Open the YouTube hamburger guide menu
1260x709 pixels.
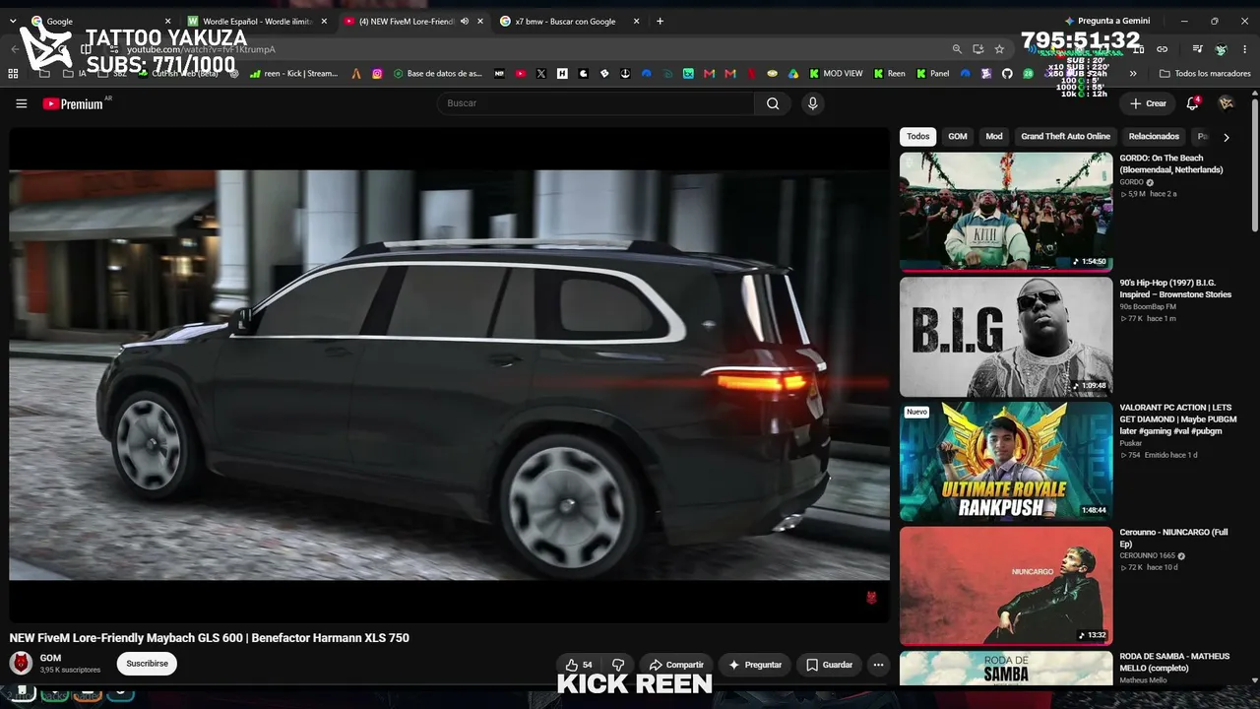[x=22, y=103]
